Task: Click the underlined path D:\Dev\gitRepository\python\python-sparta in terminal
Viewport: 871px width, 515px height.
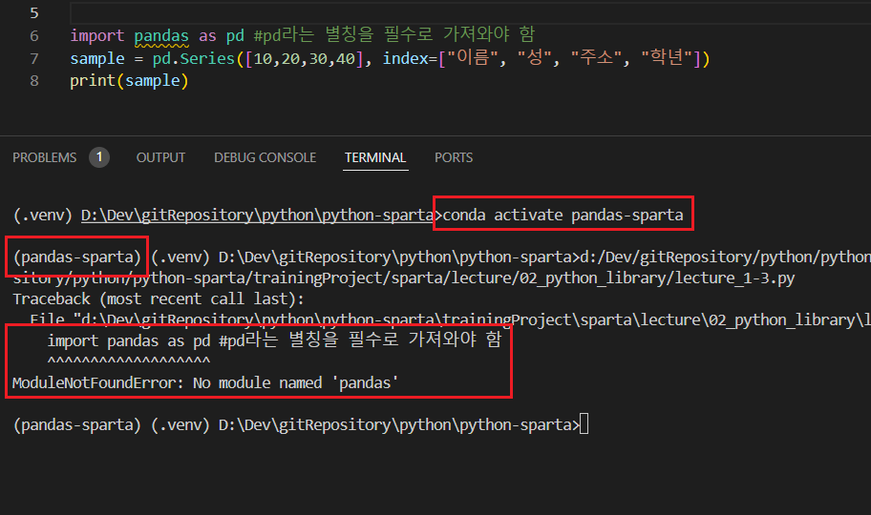Action: pos(257,215)
